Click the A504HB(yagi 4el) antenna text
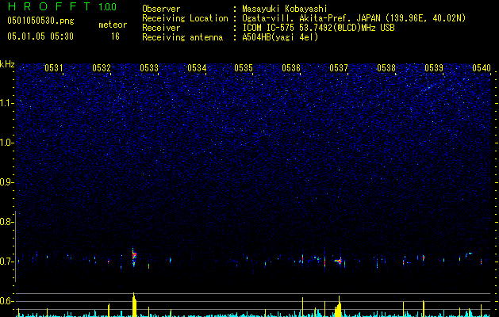Image resolution: width=499 pixels, height=317 pixels. click(x=280, y=37)
